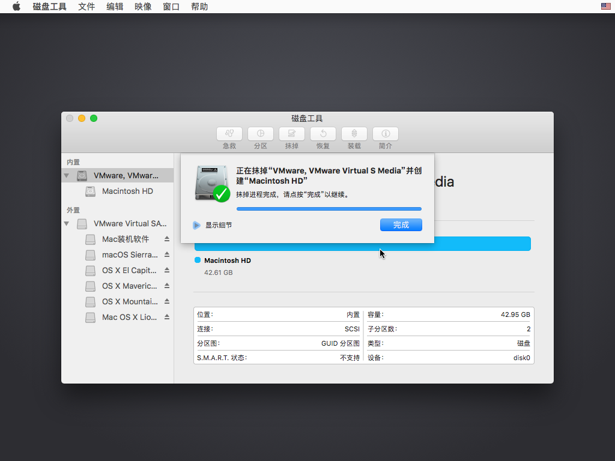Click the blue Macintosh HD legend swatch
615x461 pixels.
[x=198, y=260]
